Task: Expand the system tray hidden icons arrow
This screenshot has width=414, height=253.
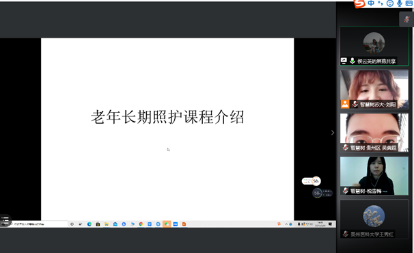Action: coord(286,224)
